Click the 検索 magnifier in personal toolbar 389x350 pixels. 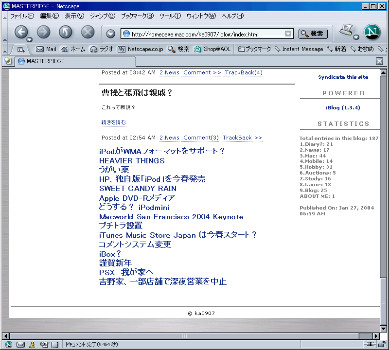click(178, 49)
